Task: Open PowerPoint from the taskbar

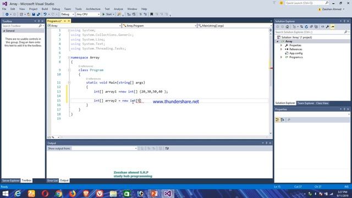Action: [x=154, y=194]
